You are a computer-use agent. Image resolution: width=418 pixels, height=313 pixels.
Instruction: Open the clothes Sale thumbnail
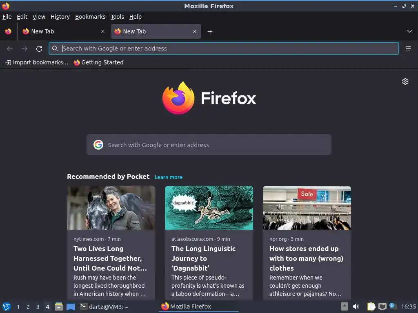coord(307,208)
